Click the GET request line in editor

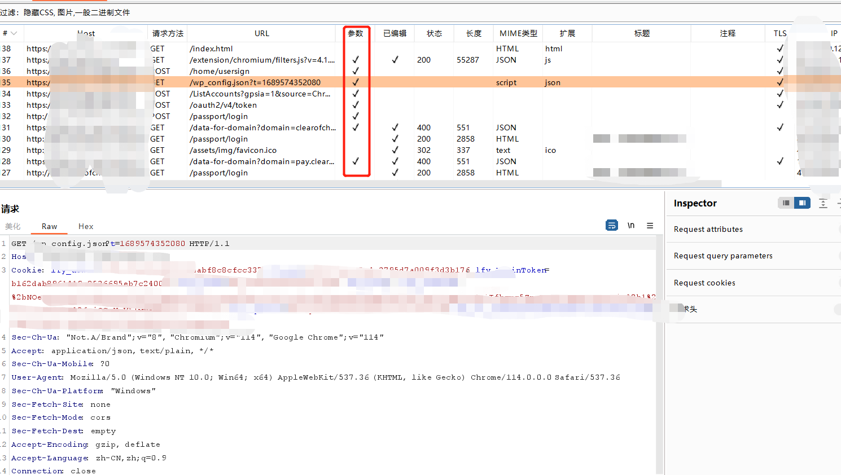pyautogui.click(x=120, y=244)
